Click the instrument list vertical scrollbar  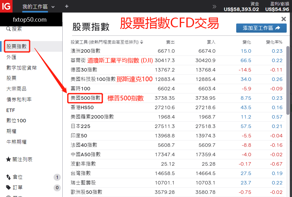tap(288, 80)
